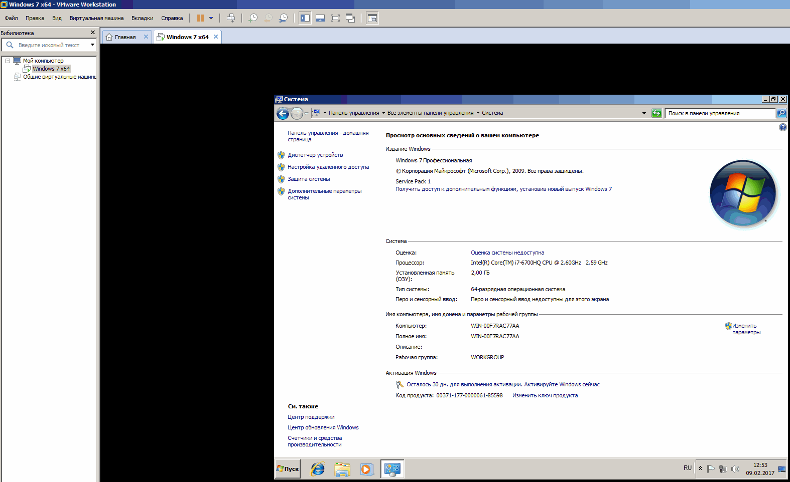Open Настройка удаленного доступа
This screenshot has width=790, height=482.
pos(328,167)
